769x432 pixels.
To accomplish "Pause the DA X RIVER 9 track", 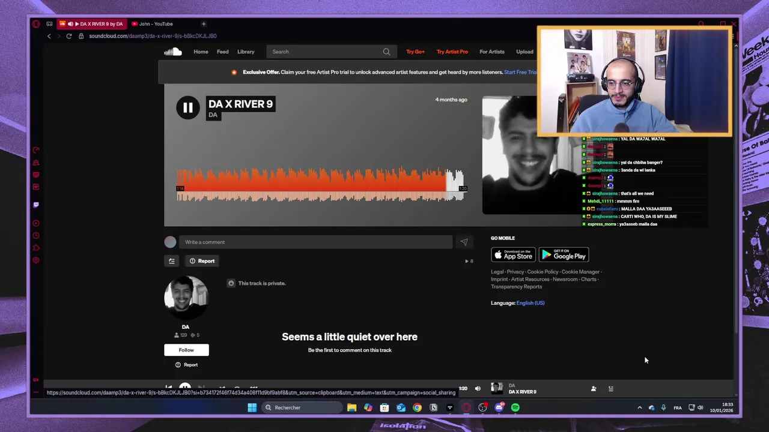I will pos(187,107).
